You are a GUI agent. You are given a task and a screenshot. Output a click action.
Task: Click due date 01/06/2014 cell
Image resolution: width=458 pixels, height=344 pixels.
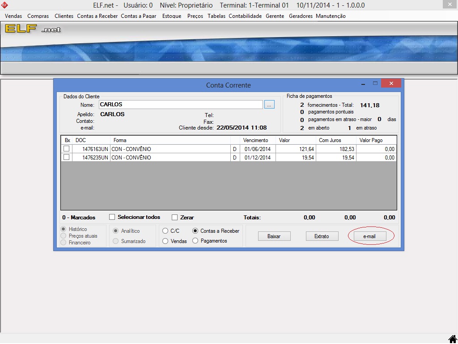click(258, 149)
